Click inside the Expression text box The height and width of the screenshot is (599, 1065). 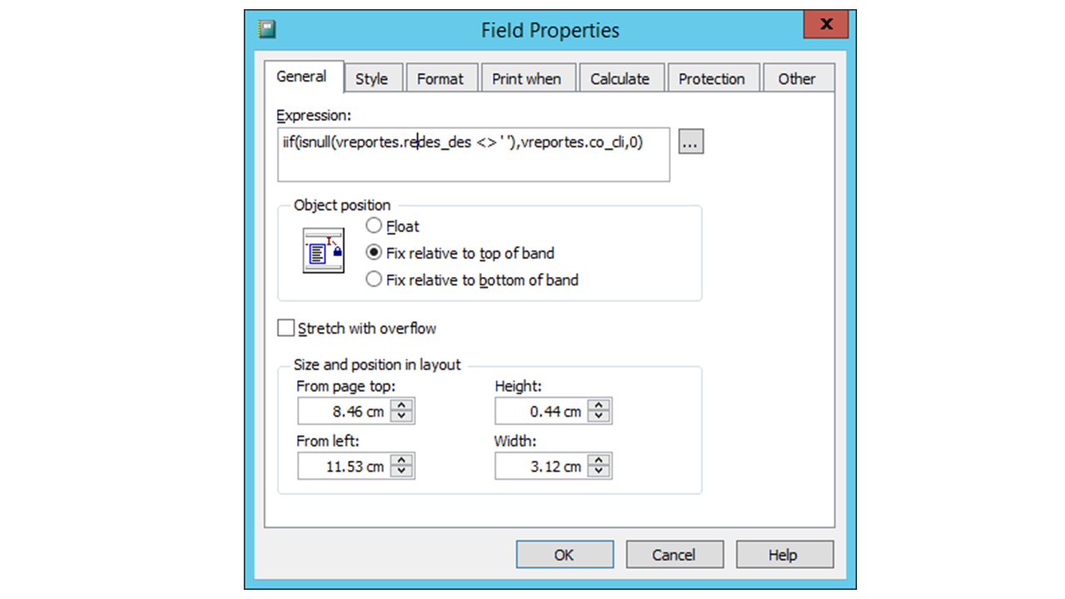point(473,154)
